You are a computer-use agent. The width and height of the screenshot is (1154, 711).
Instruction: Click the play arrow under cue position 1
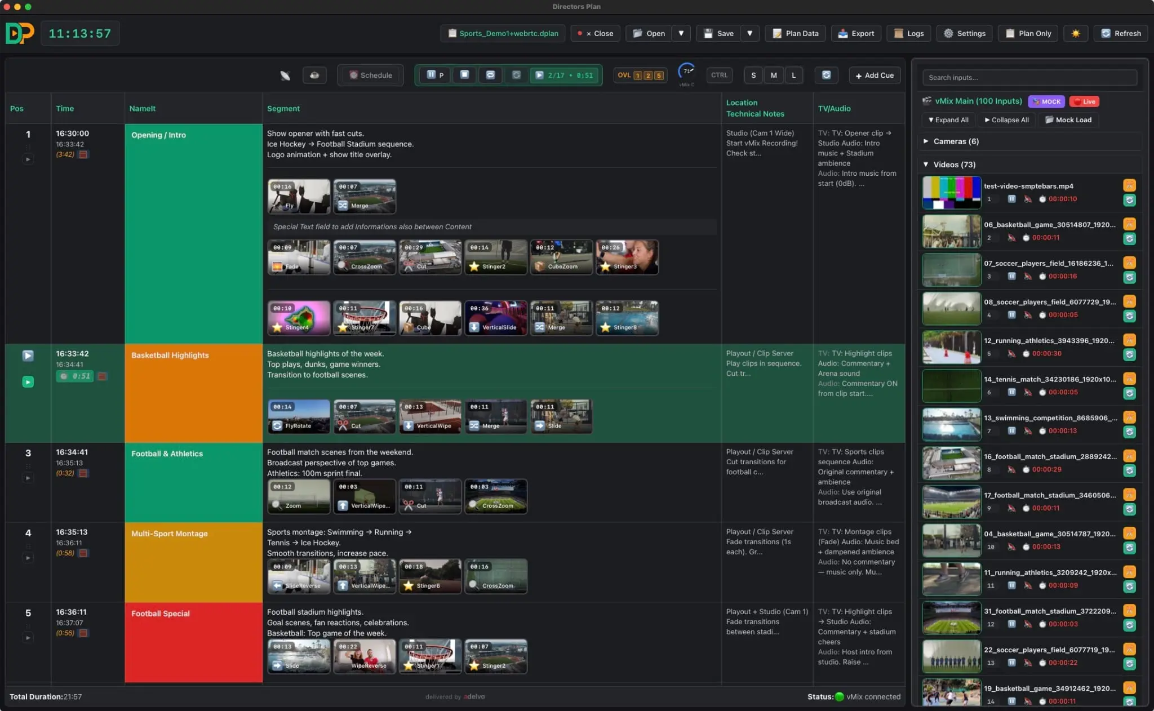(x=28, y=159)
